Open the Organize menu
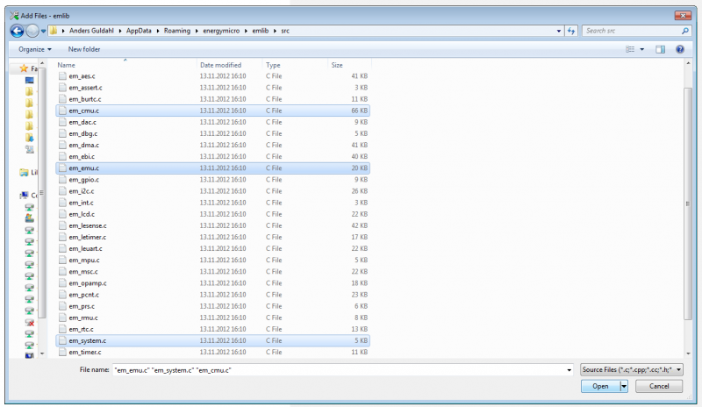702x407 pixels. tap(35, 49)
